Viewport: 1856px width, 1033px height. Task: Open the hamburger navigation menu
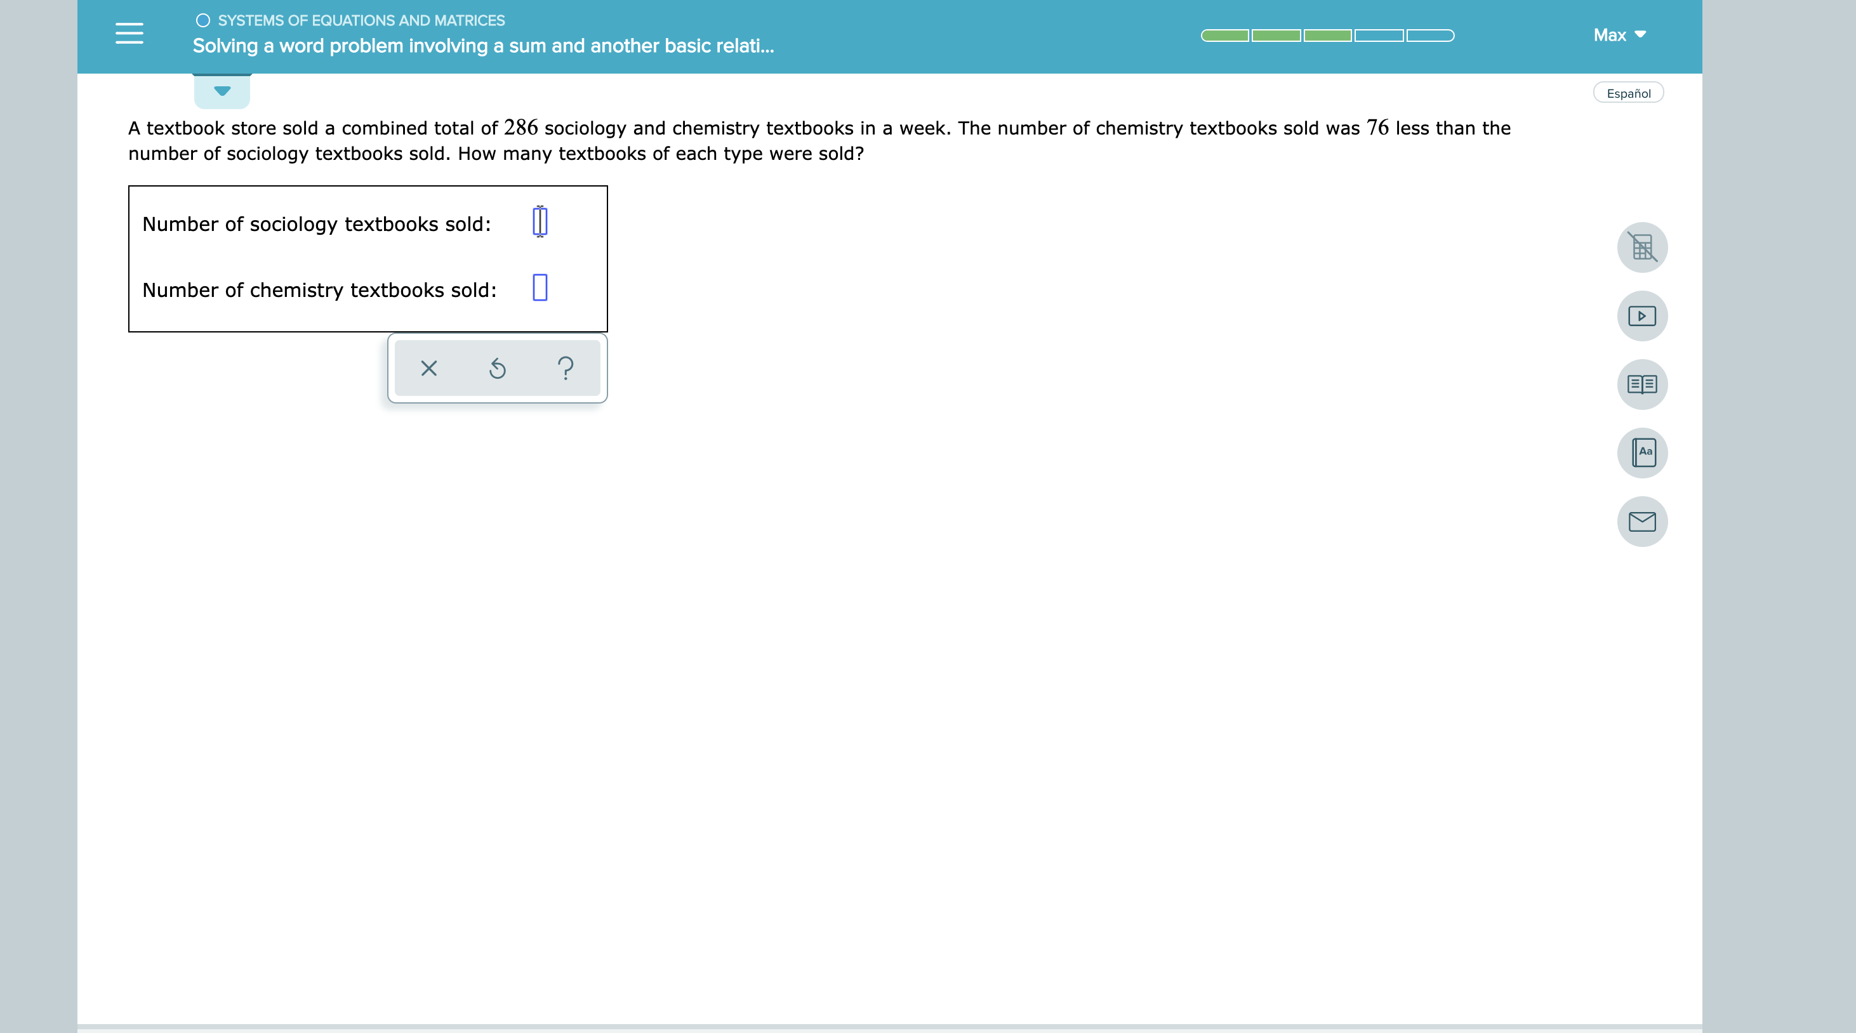coord(129,34)
